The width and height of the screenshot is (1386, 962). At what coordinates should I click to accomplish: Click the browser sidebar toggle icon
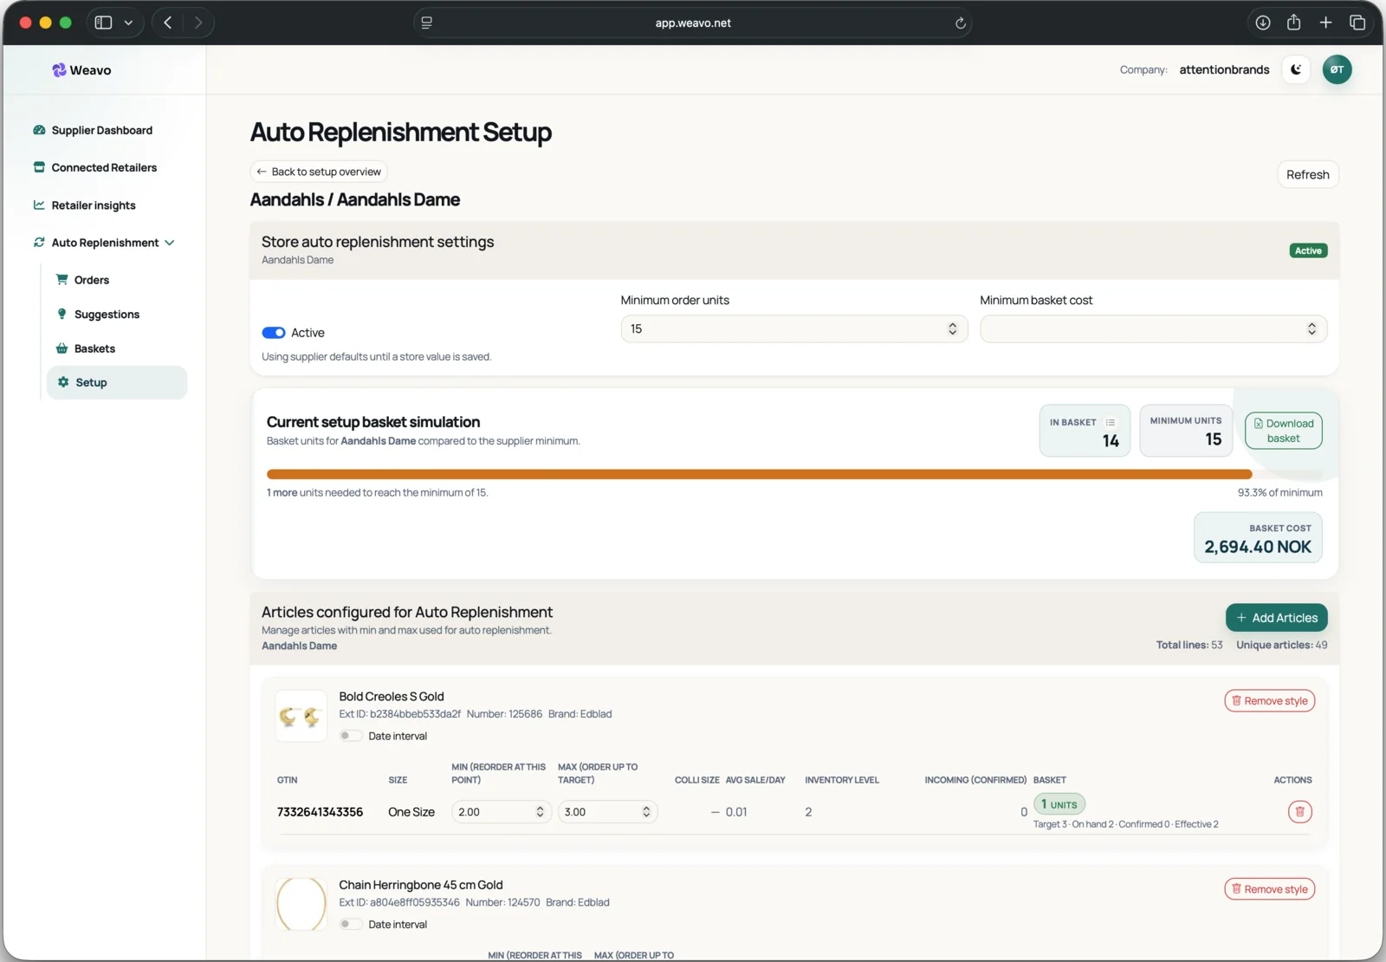[x=103, y=23]
